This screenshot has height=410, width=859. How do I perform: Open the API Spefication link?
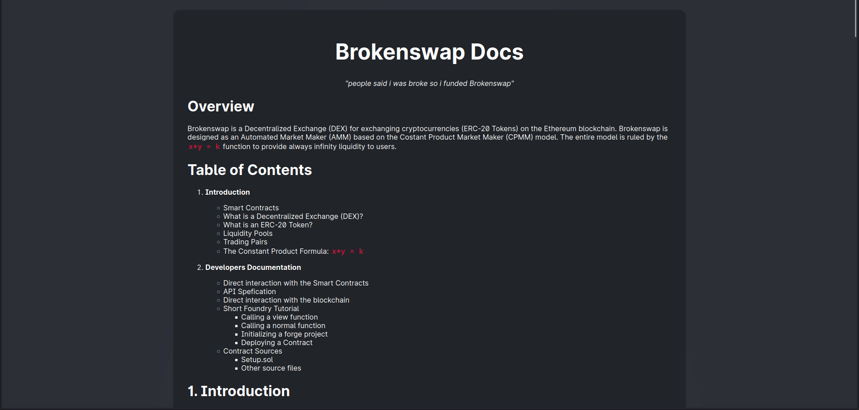click(249, 291)
